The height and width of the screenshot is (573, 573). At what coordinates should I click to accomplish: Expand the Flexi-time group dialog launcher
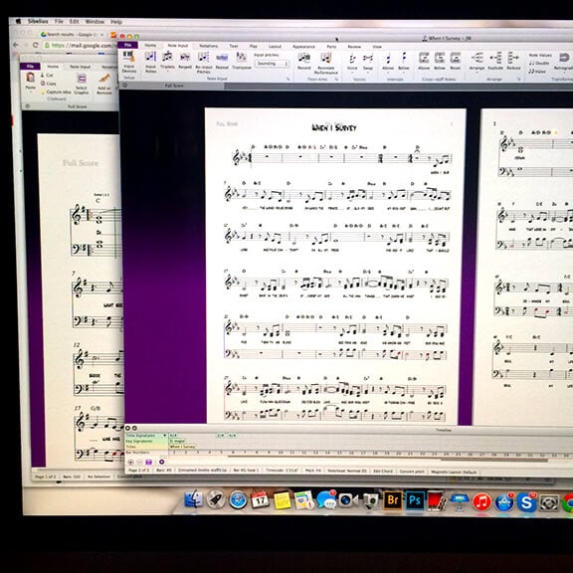336,79
